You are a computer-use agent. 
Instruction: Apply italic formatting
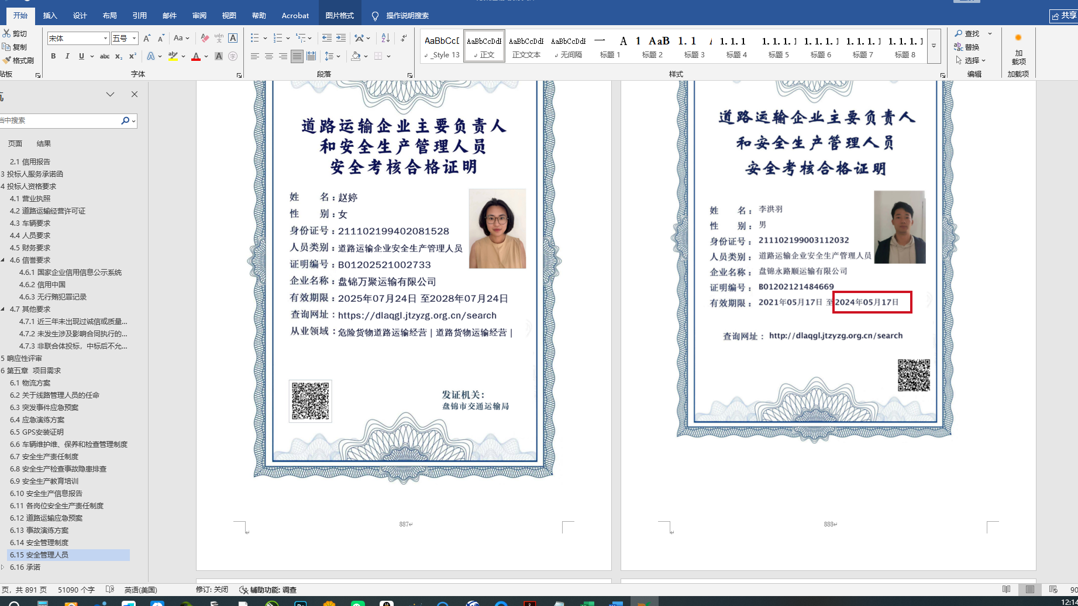67,56
